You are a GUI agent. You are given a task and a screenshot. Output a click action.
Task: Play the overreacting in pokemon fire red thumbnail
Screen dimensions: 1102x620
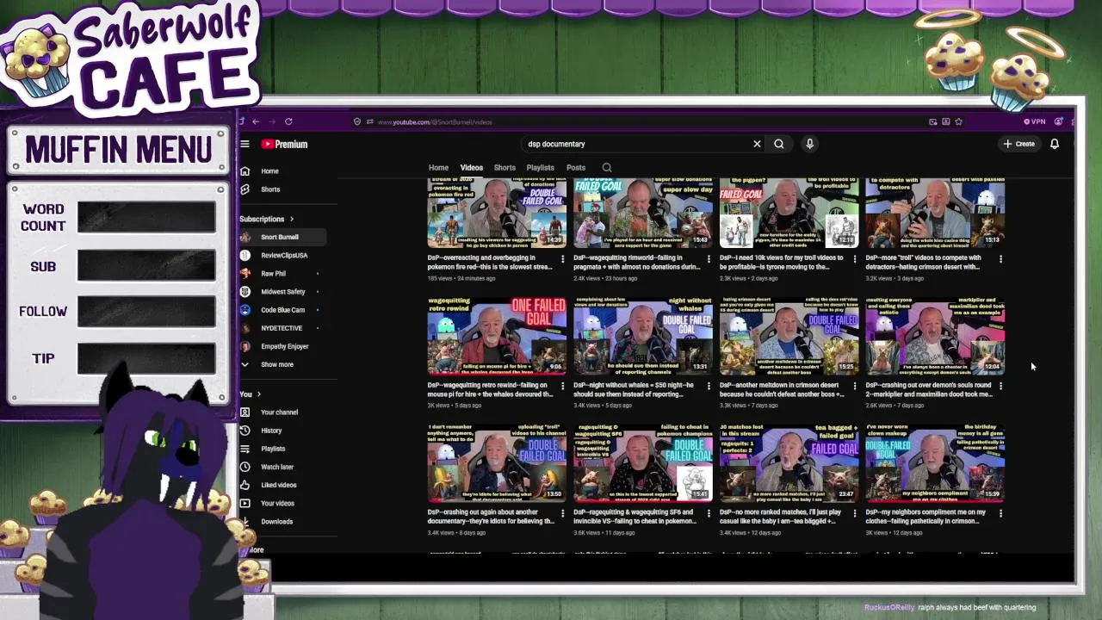(497, 213)
